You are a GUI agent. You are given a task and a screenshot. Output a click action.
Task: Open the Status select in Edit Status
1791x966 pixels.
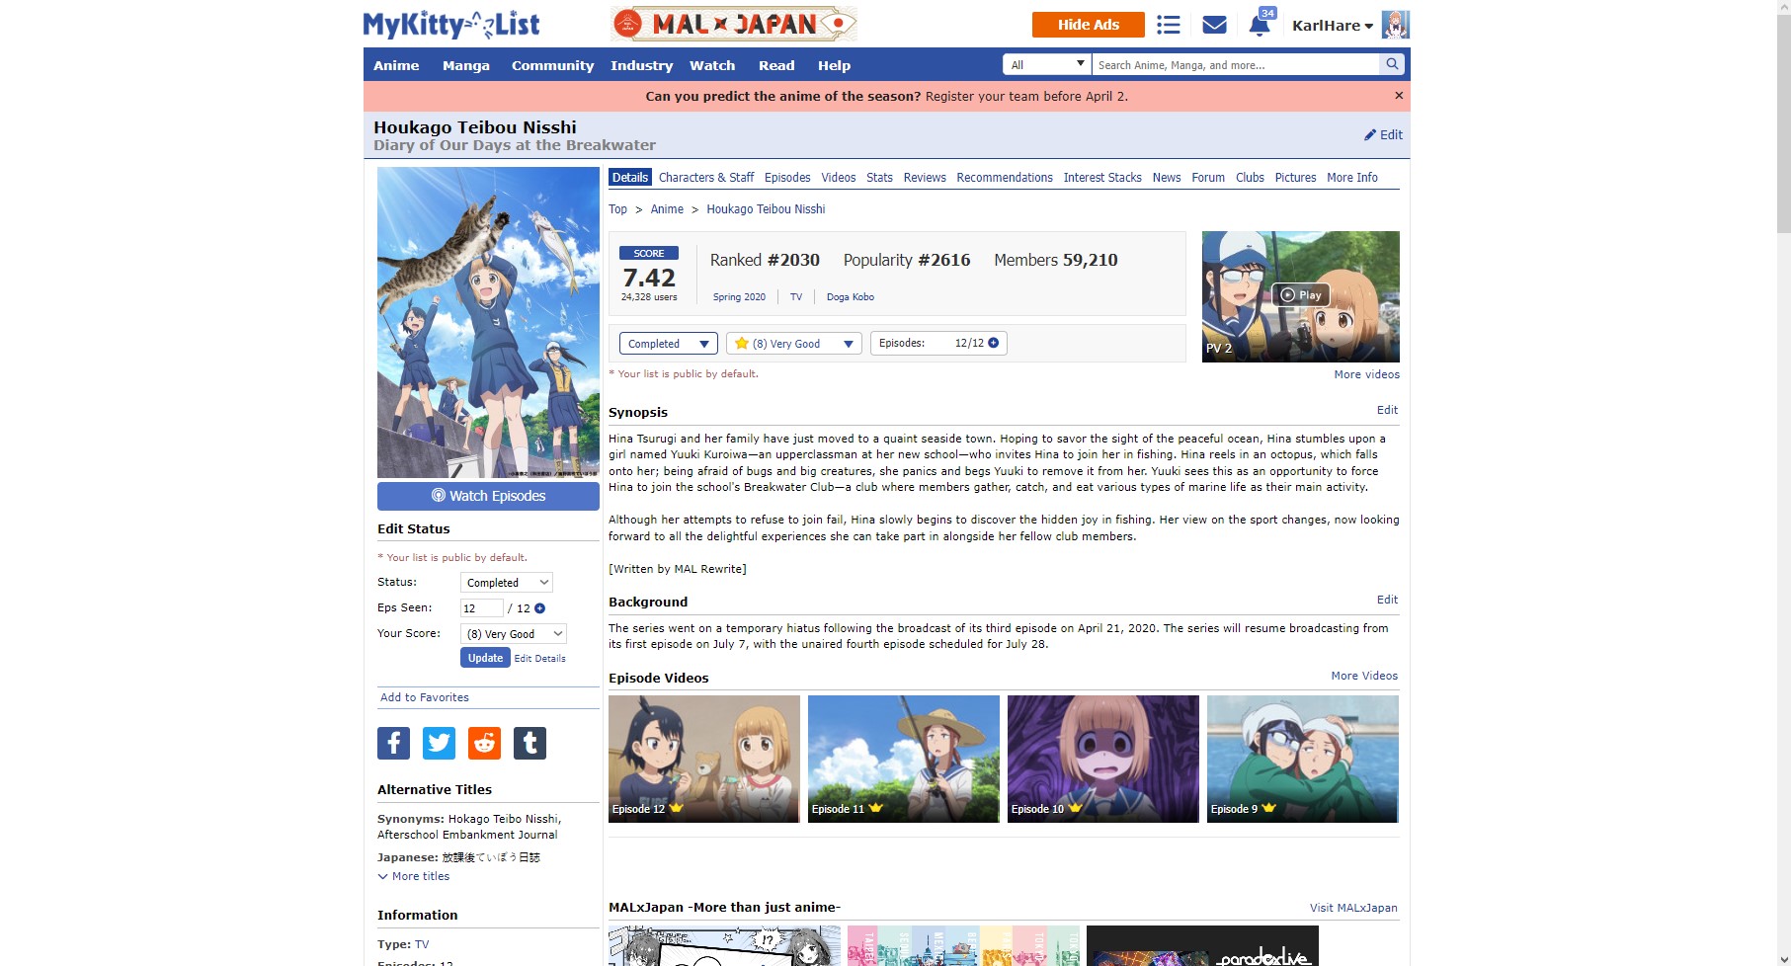pos(507,583)
